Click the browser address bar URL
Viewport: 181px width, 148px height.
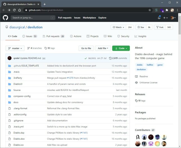click(46, 10)
